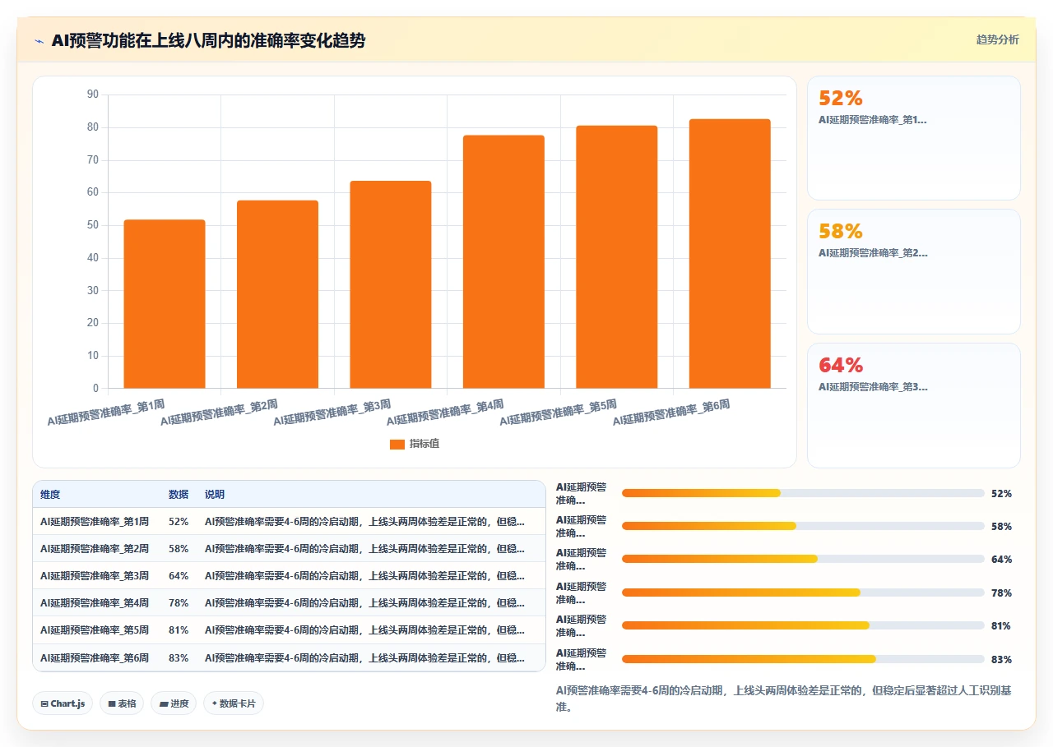
Task: Click the 58% progress bar
Action: coord(803,526)
